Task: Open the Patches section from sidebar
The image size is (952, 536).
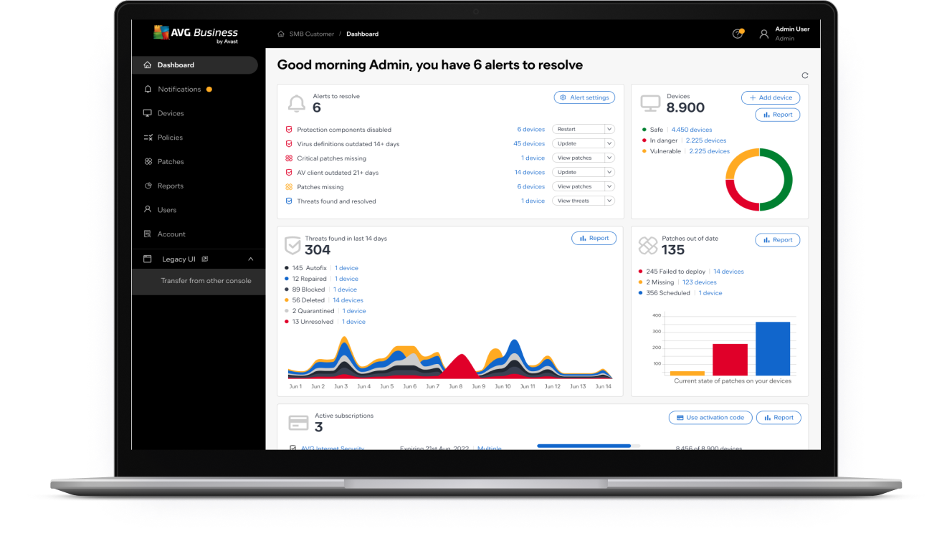Action: click(x=173, y=161)
